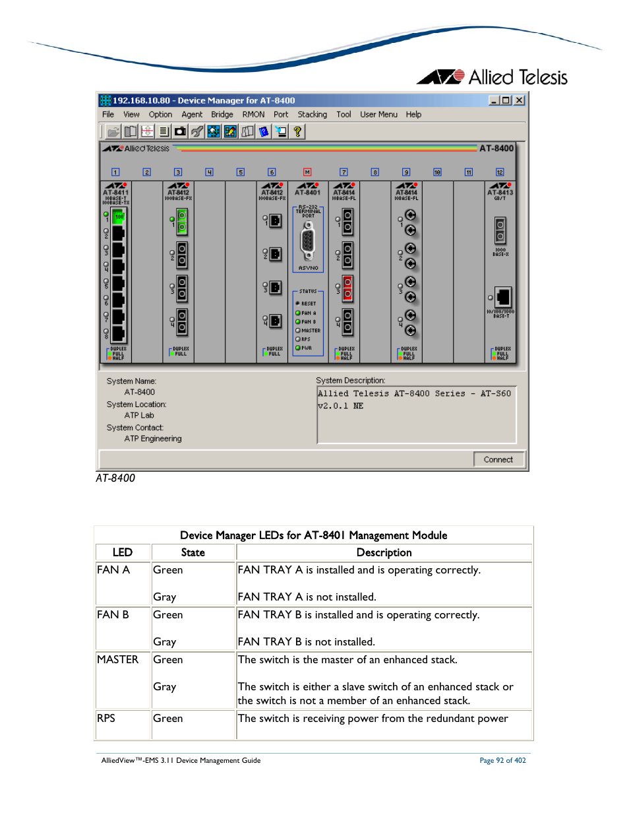Click the Connect button
The height and width of the screenshot is (815, 629).
tap(498, 459)
